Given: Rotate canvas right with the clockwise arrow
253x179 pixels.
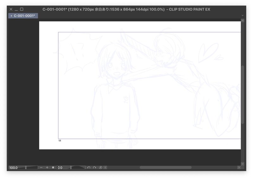Looking at the screenshot, I should (95, 168).
